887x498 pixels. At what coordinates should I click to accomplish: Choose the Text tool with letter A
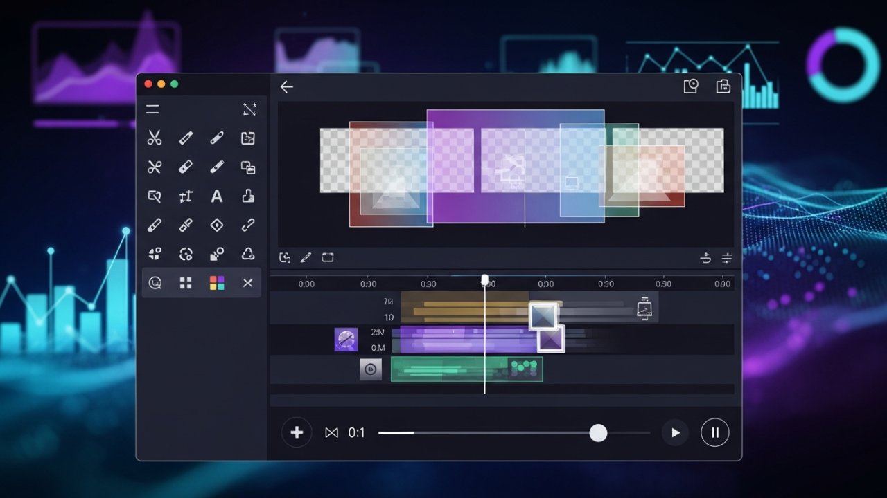coord(217,196)
